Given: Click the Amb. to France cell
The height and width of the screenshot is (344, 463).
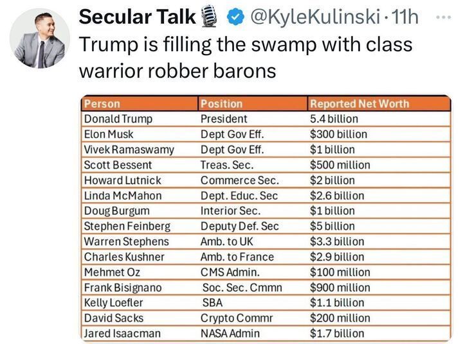Looking at the screenshot, I should coord(237,257).
